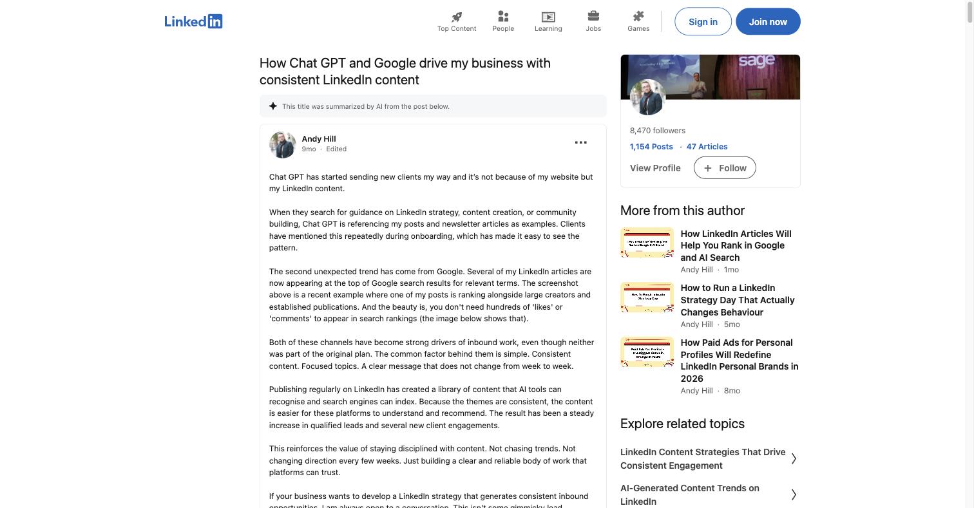Screen dimensions: 974x508
Task: Open Jobs briefcase icon
Action: pos(593,16)
